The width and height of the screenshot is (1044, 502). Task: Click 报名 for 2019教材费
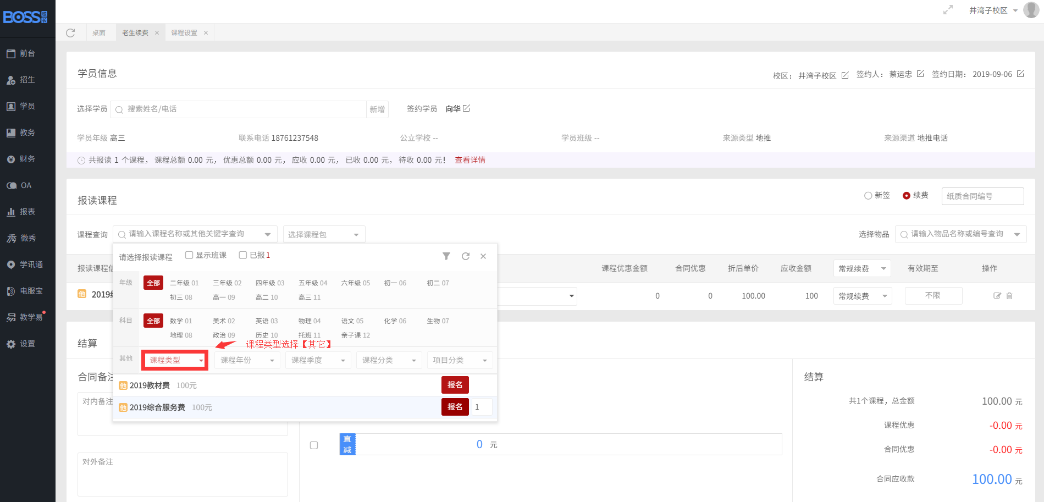(455, 385)
